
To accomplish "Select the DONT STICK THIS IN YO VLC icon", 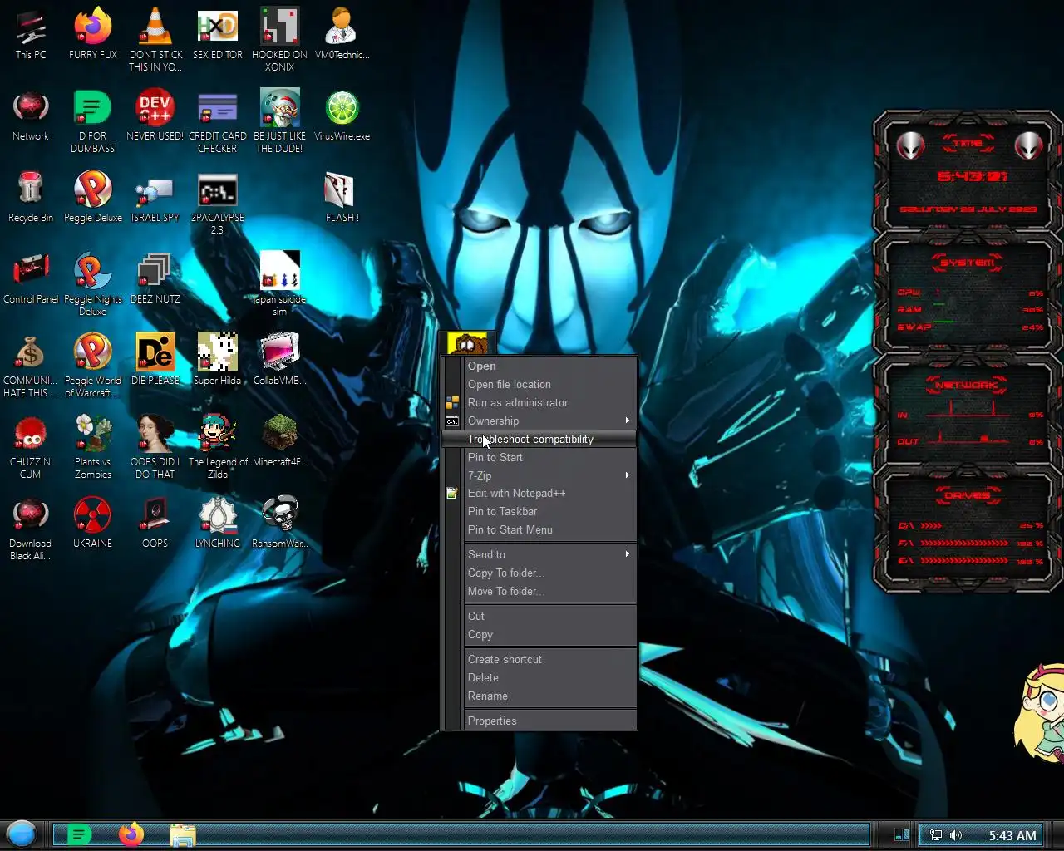I will click(155, 40).
